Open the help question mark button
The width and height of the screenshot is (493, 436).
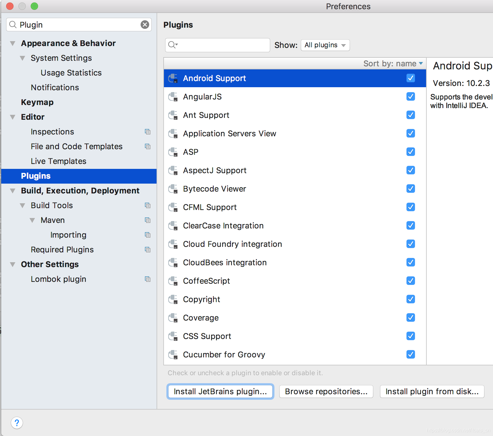[17, 423]
